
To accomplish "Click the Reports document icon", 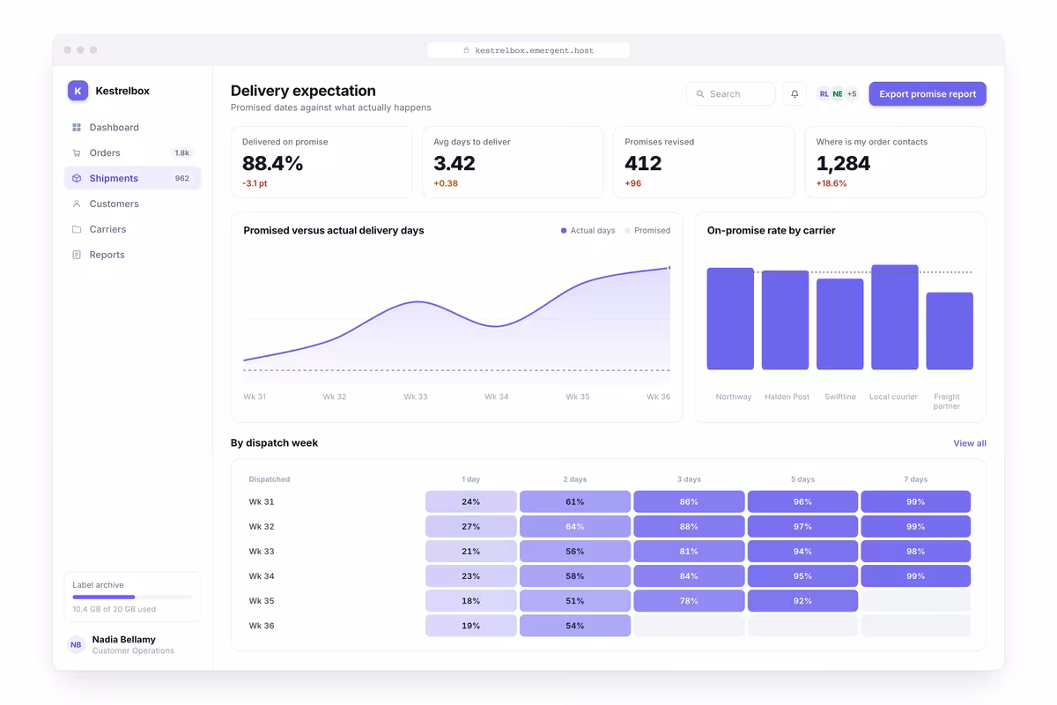I will [77, 255].
